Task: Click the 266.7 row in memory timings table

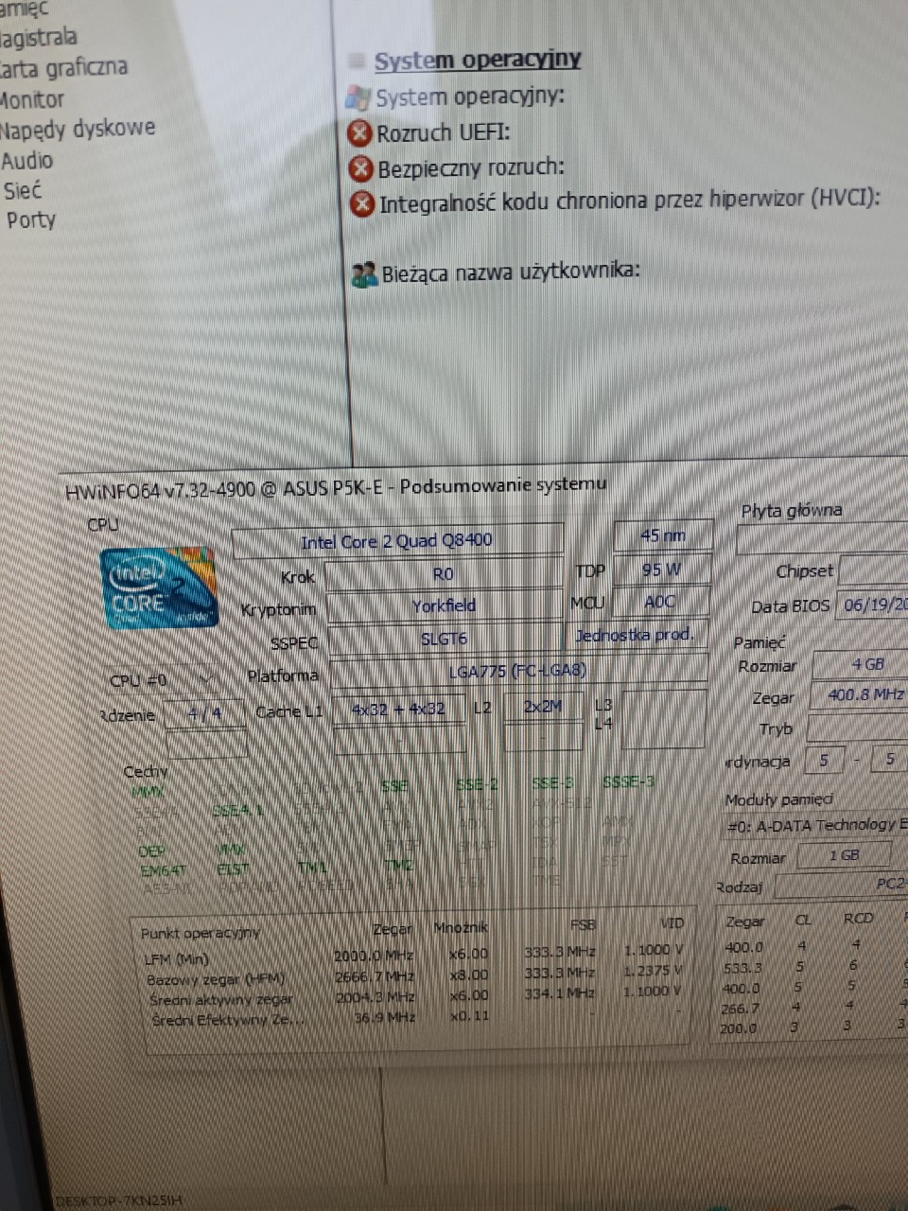Action: pyautogui.click(x=813, y=1009)
